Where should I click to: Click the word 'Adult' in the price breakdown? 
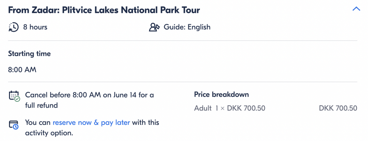coord(203,108)
